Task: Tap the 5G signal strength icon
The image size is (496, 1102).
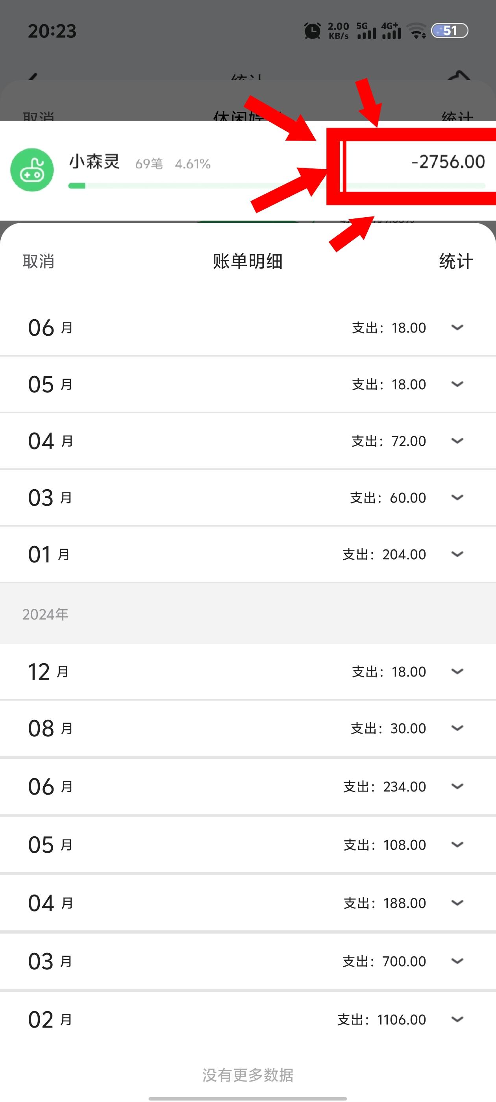Action: pyautogui.click(x=366, y=31)
